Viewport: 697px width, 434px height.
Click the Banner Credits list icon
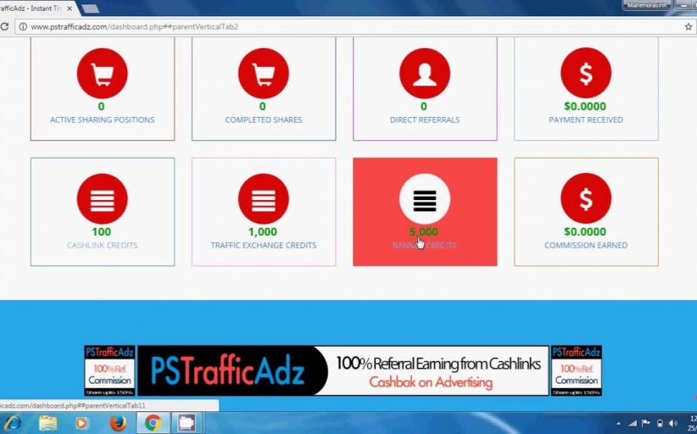(424, 198)
